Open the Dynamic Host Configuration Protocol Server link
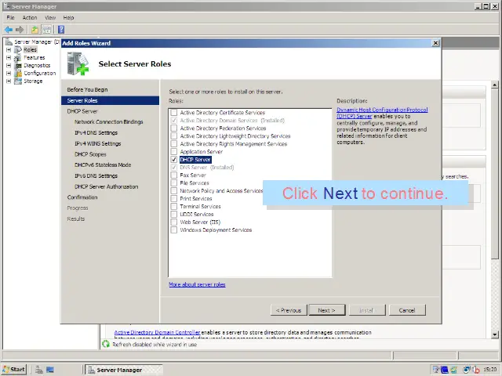 (382, 113)
